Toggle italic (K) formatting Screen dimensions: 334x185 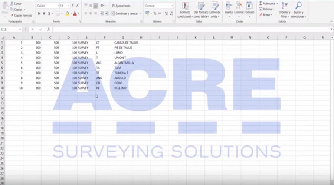44,14
